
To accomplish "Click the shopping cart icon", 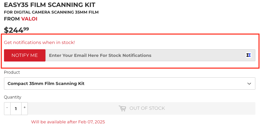I will point(122,108).
